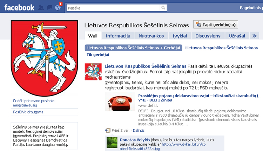Open the Įvykiai tab
263x151 pixels.
pos(180,36)
